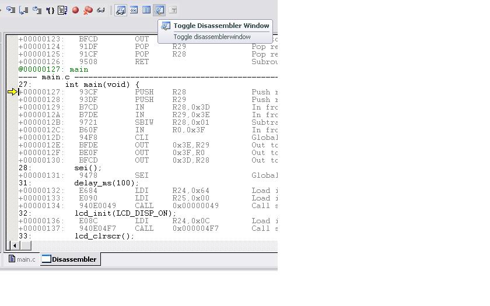
Task: Toggle the Memory window icon
Action: click(146, 10)
